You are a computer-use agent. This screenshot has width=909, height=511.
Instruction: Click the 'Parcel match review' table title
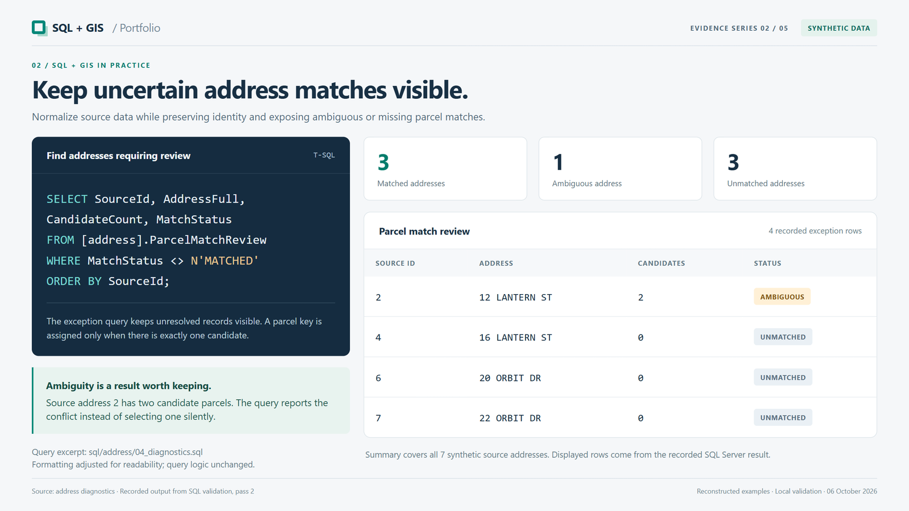[424, 232]
